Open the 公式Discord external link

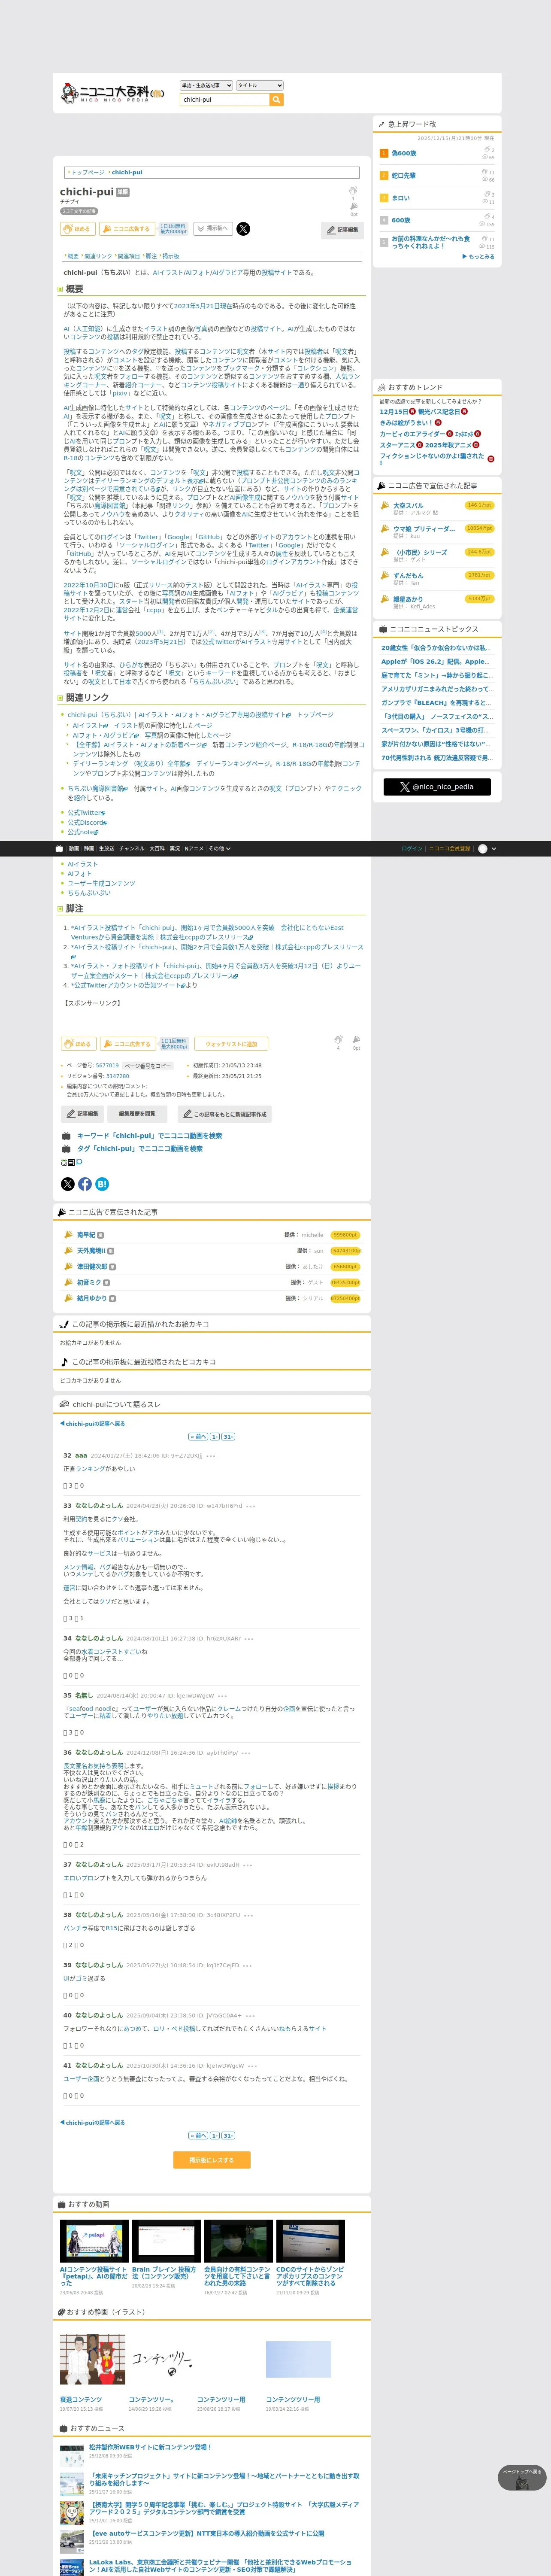[x=87, y=823]
